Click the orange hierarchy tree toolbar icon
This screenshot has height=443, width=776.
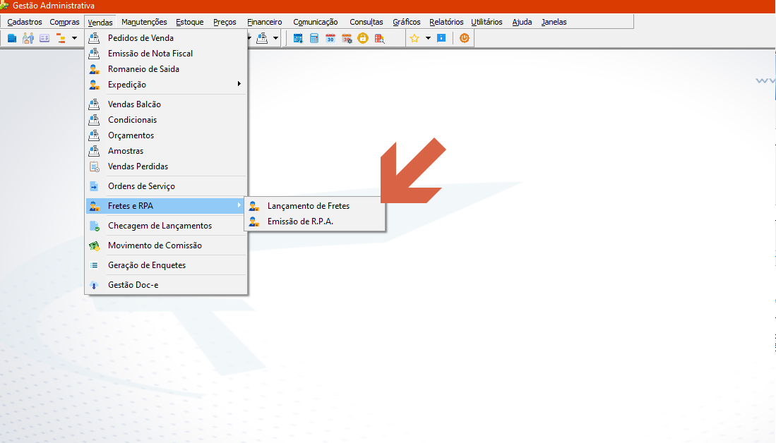tap(61, 38)
